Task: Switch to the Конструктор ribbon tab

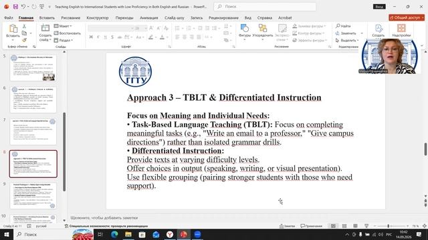Action: pyautogui.click(x=98, y=18)
